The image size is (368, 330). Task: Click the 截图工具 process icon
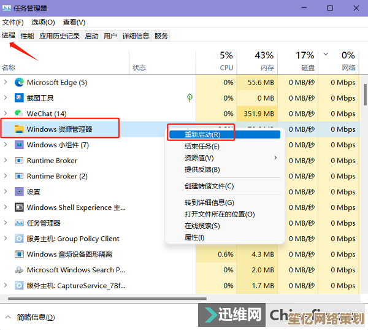19,98
